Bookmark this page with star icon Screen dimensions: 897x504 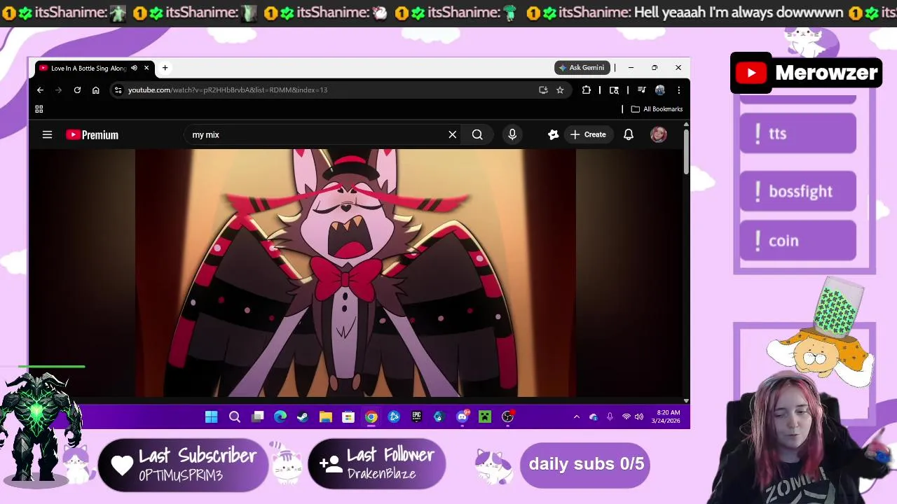[560, 90]
